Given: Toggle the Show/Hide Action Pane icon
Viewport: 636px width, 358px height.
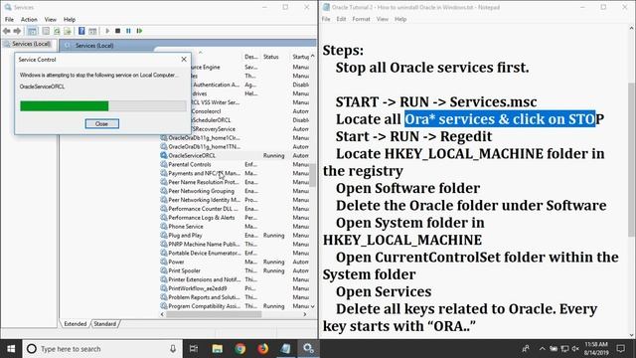Looking at the screenshot, I should pos(92,31).
